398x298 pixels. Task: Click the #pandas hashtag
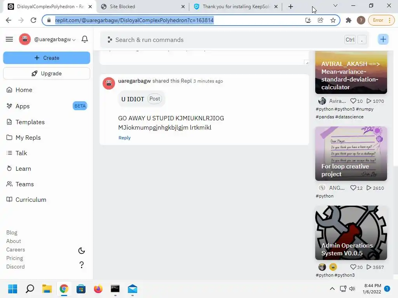[325, 117]
